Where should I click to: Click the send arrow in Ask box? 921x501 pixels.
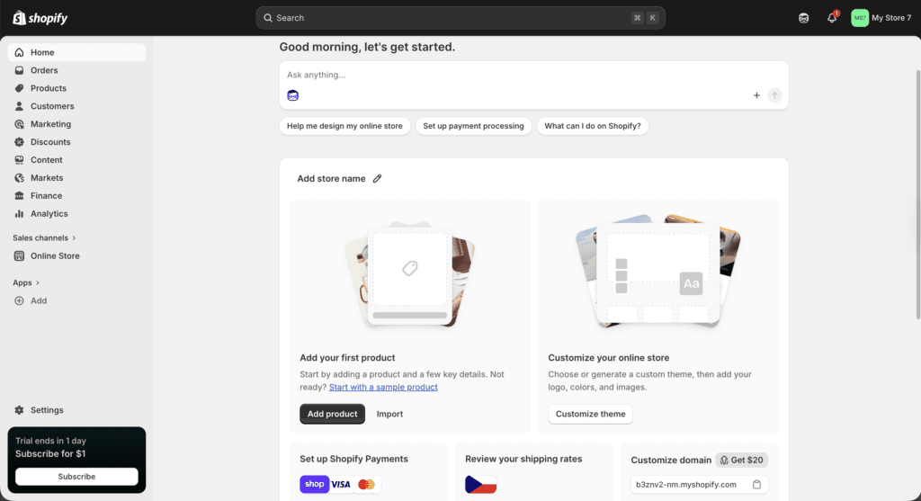point(774,95)
